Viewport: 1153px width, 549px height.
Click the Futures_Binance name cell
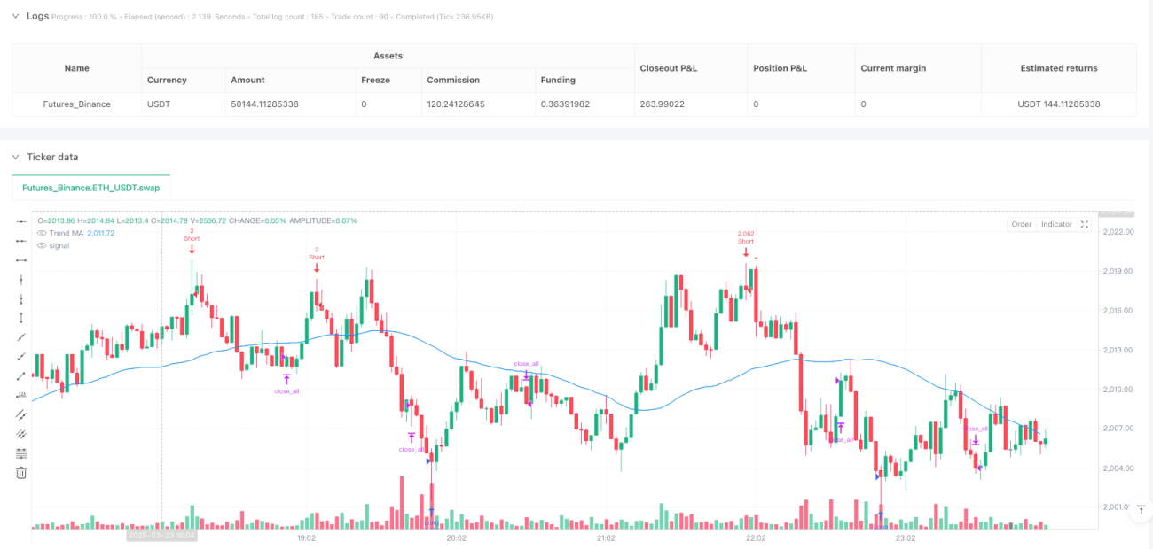pyautogui.click(x=77, y=104)
